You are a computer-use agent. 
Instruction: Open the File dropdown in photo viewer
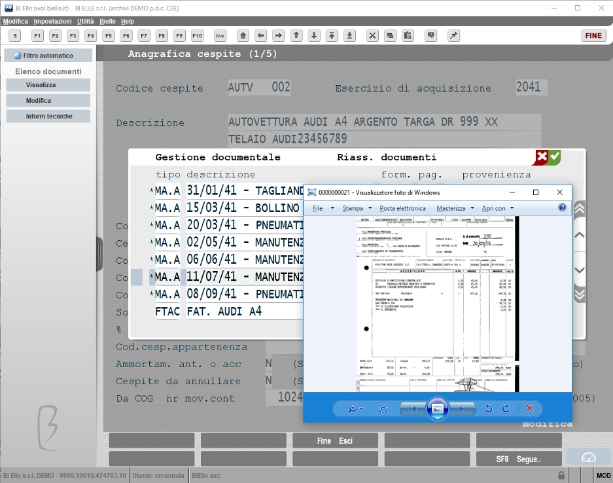click(323, 209)
